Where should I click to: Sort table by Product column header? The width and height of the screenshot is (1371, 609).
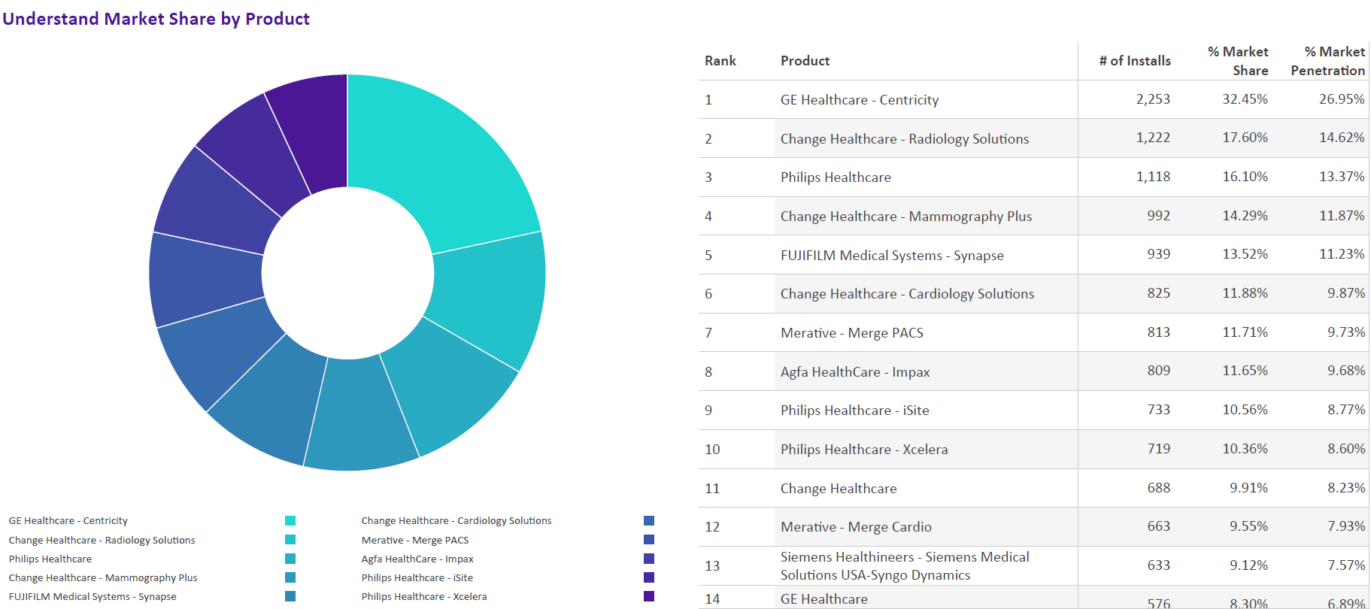(805, 61)
